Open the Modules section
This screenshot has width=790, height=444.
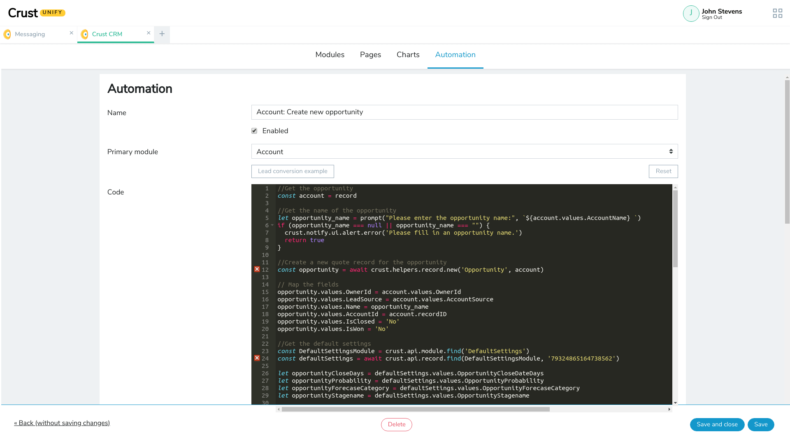point(330,55)
